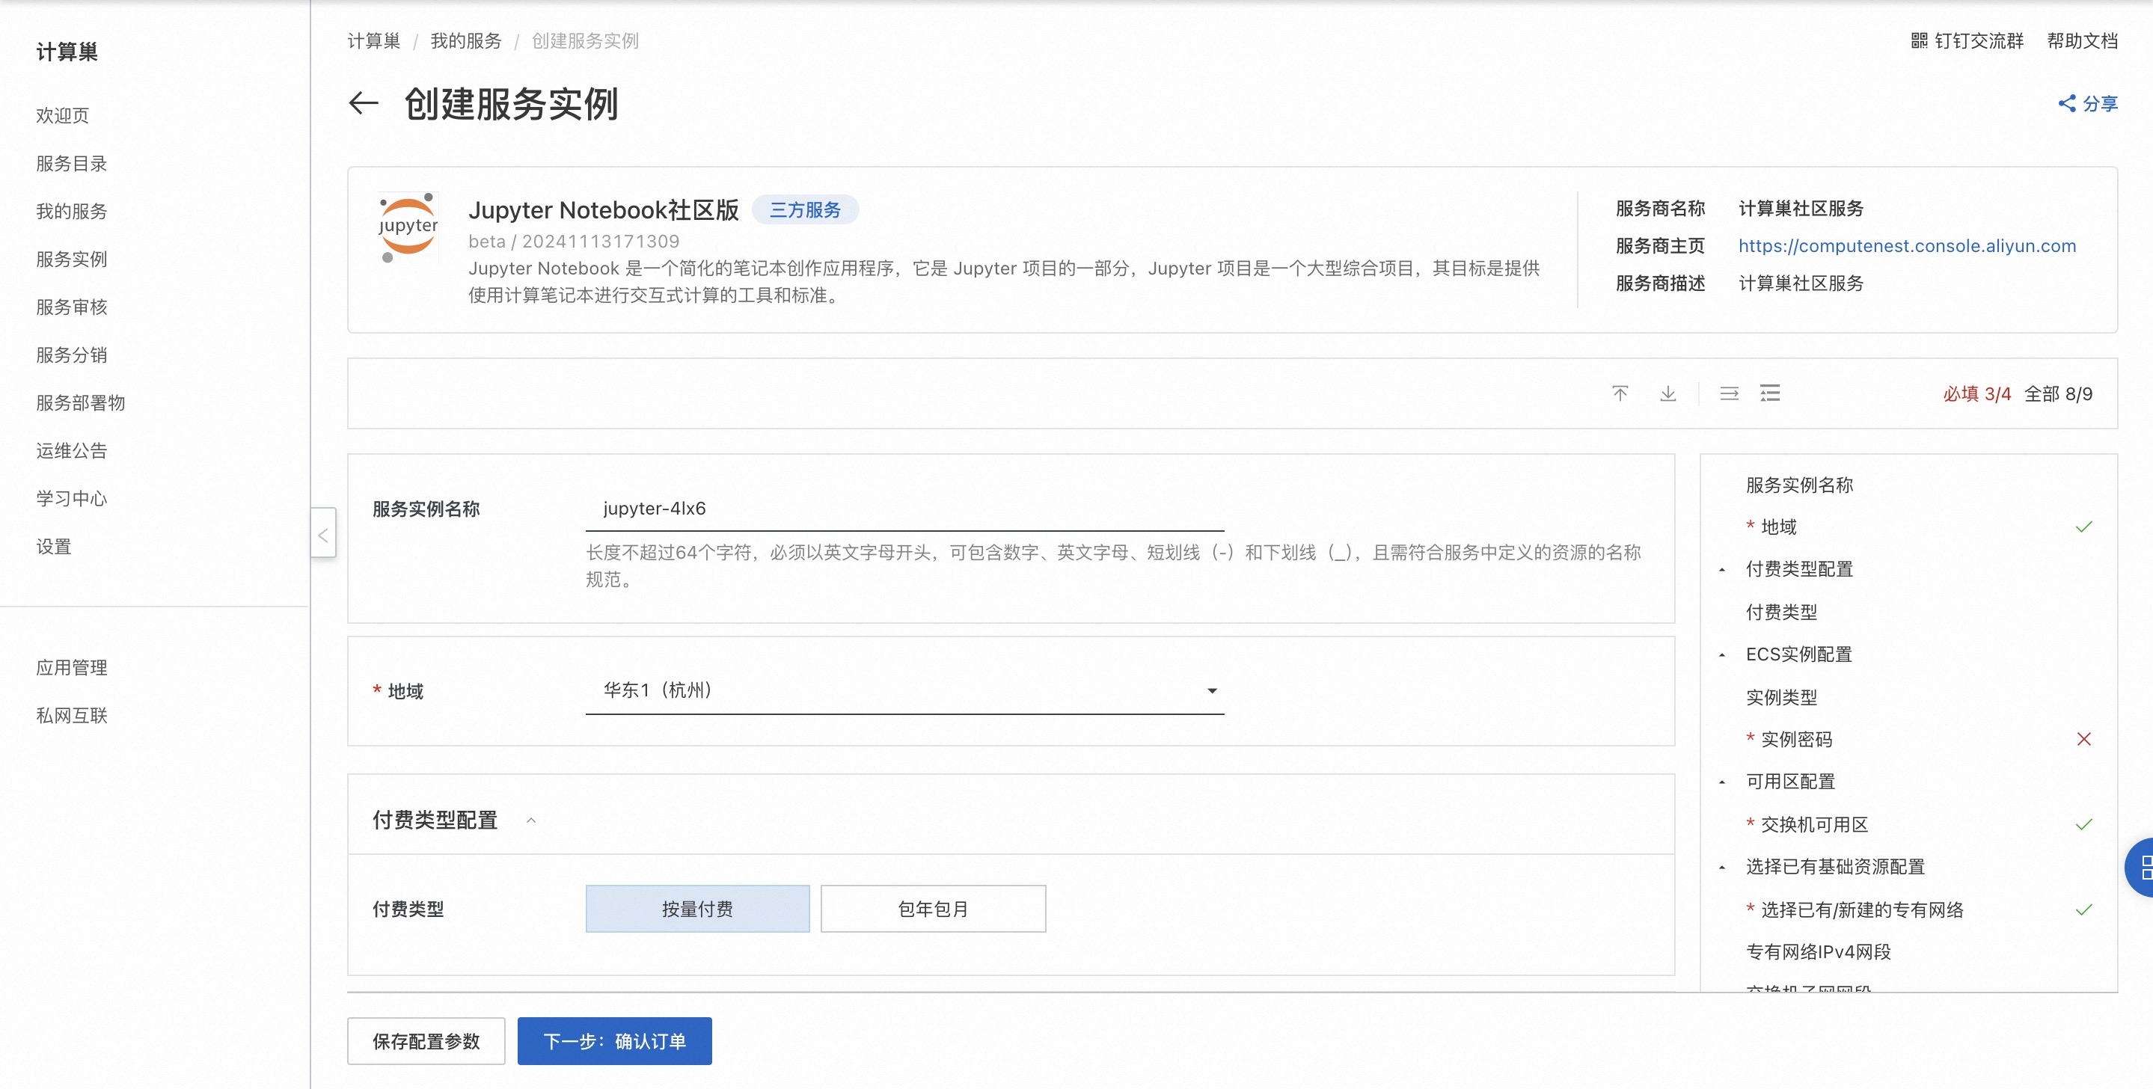Click the Jupyter logo thumbnail
2153x1089 pixels.
coord(407,228)
